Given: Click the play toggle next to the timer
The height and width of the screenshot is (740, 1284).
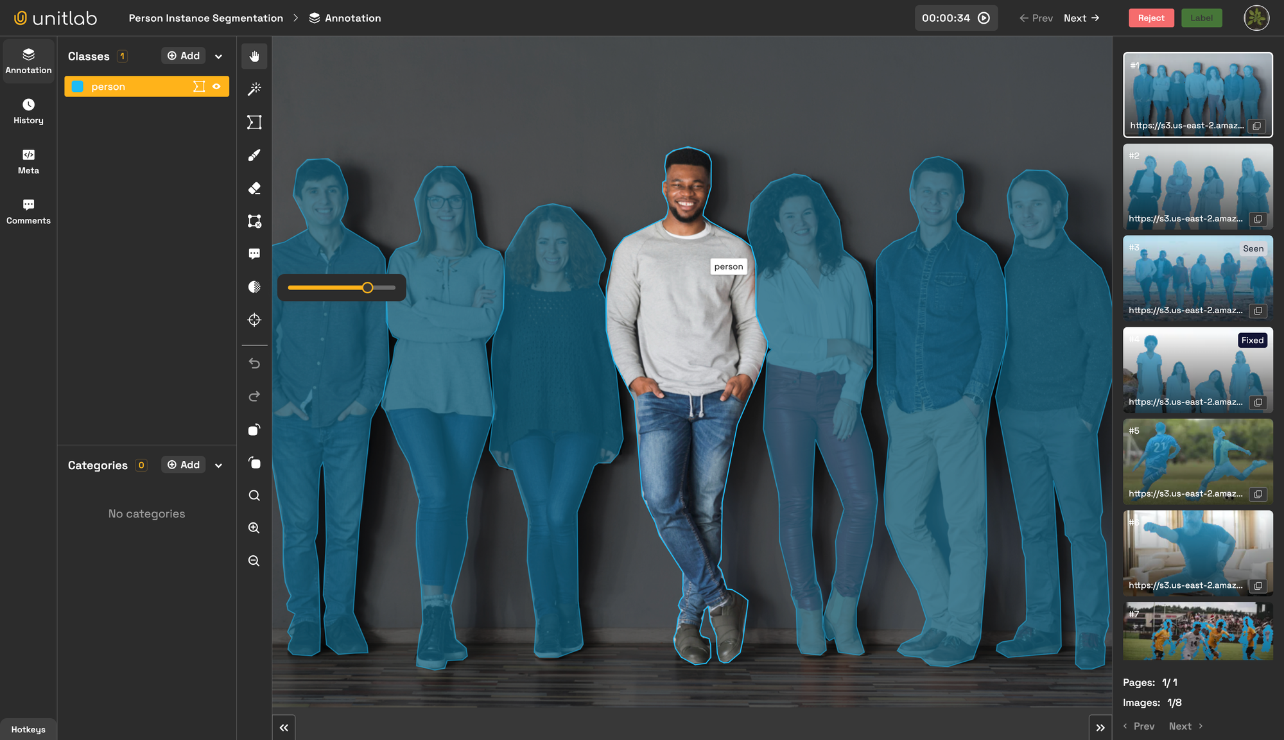Looking at the screenshot, I should (x=983, y=18).
